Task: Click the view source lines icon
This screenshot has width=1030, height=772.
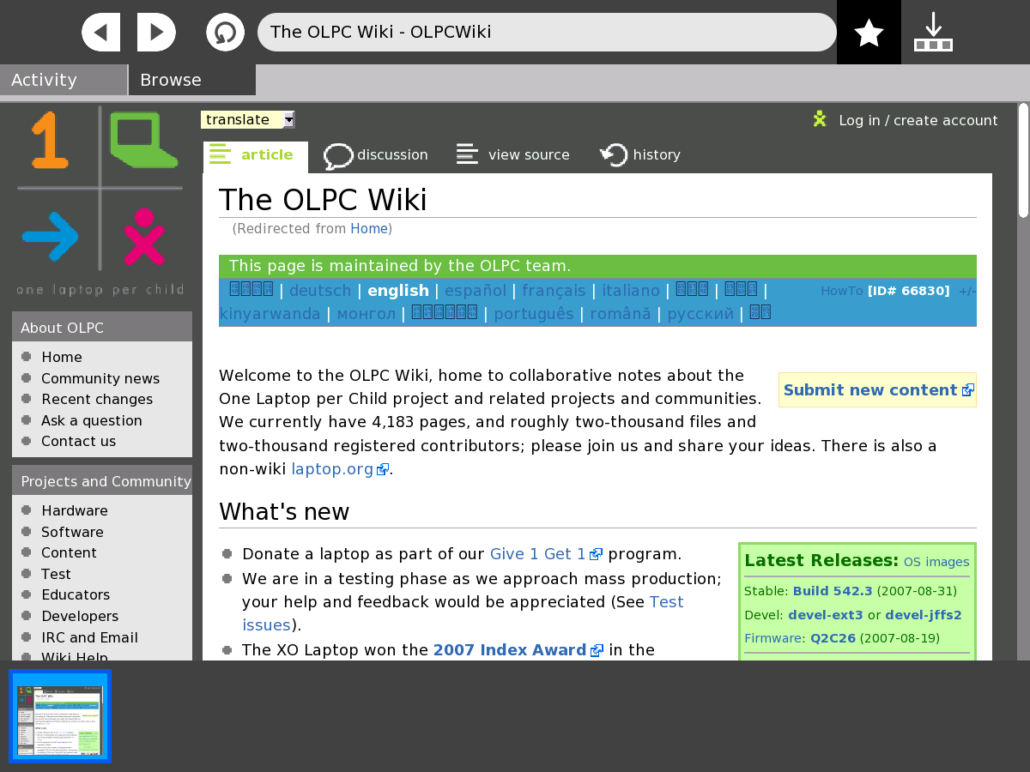Action: tap(468, 155)
